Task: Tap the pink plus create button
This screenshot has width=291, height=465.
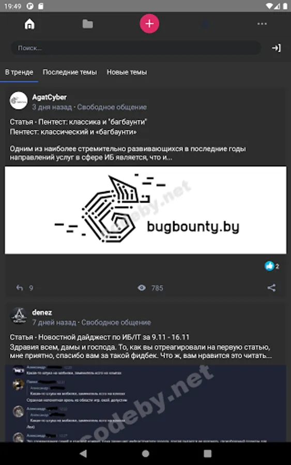Action: 149,24
